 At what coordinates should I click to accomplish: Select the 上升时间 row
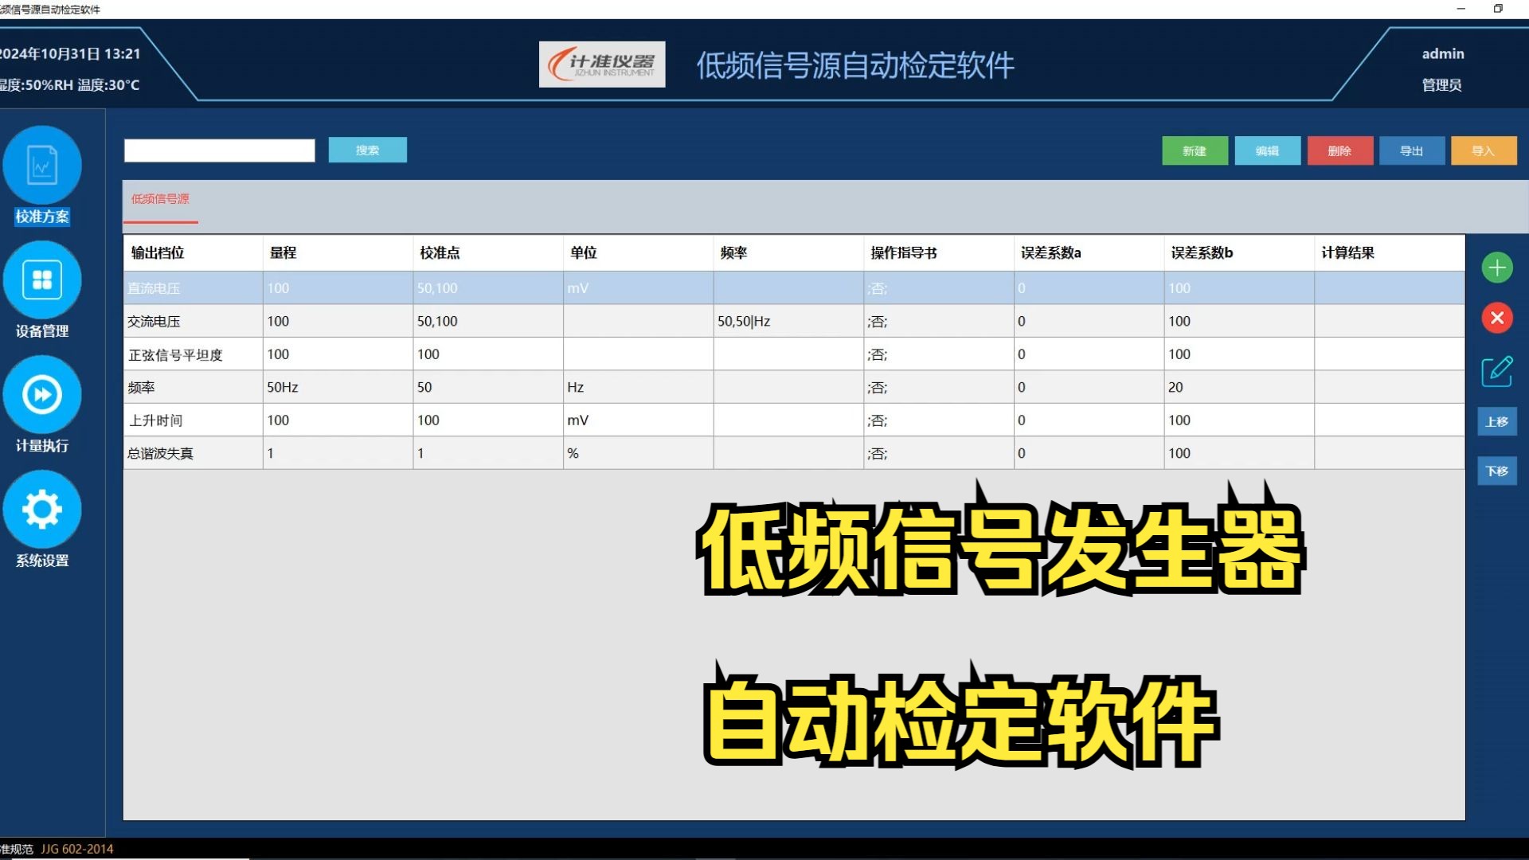[794, 420]
